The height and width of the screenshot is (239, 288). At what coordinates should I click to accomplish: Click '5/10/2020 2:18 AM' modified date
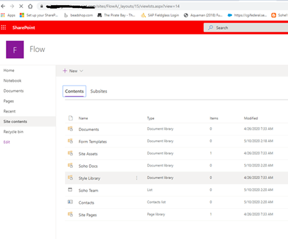pos(258,141)
